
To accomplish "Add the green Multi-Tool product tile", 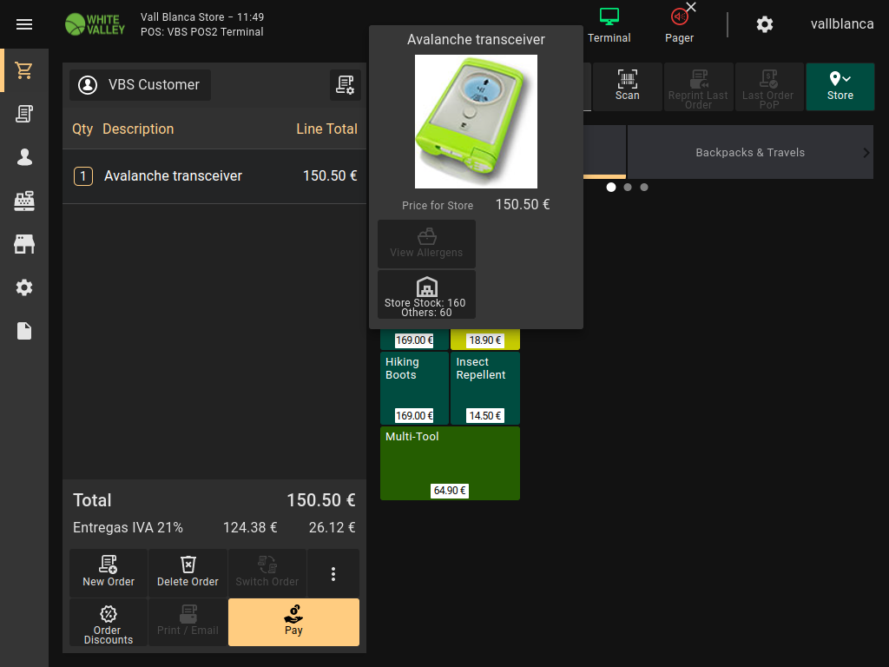I will pos(450,462).
